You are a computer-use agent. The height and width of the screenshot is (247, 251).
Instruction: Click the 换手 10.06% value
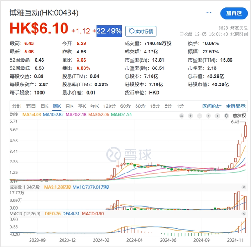210,43
